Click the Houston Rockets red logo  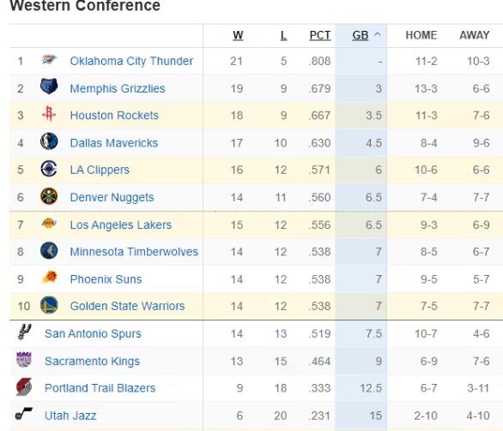(x=49, y=114)
